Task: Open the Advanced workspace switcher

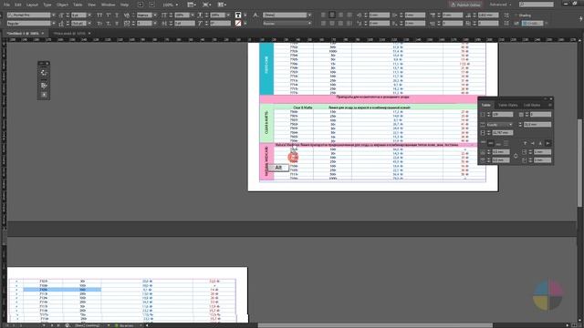Action: click(x=500, y=5)
